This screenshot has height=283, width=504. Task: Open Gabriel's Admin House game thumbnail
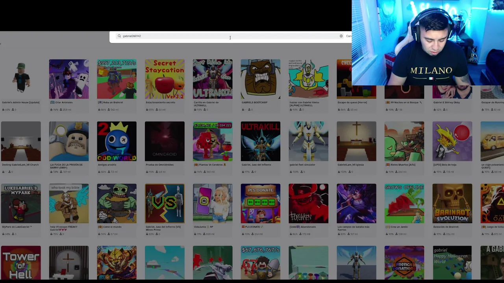[21, 79]
